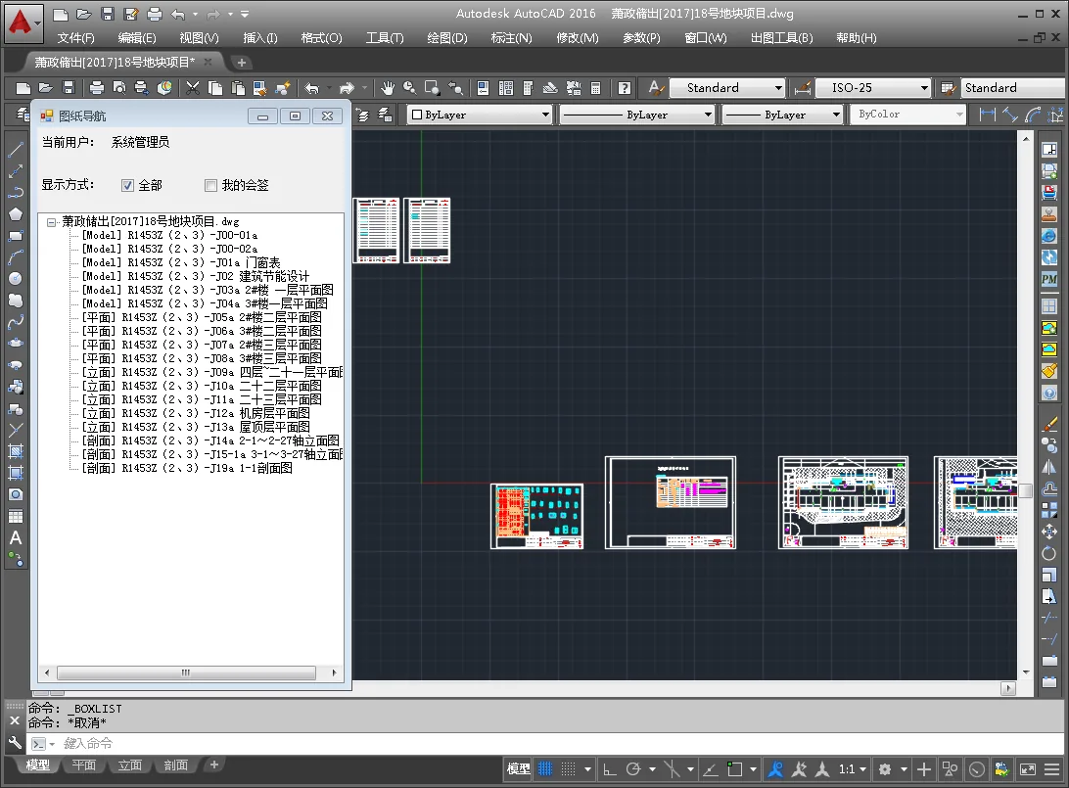
Task: Select tree item J19a 1-1剖面图
Action: 187,468
